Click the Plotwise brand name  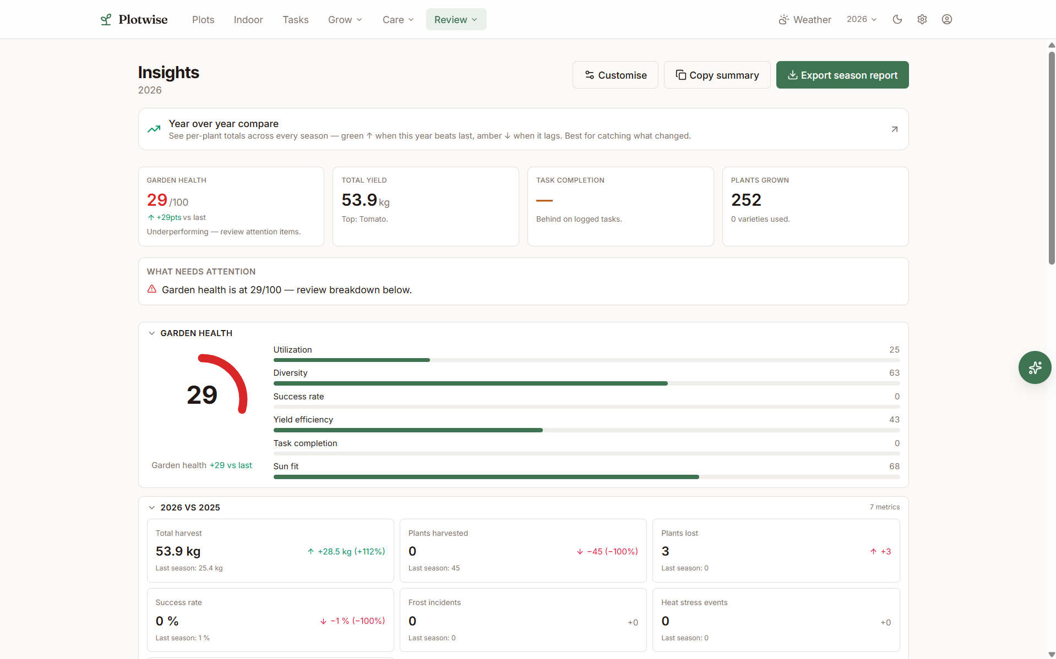(x=143, y=20)
